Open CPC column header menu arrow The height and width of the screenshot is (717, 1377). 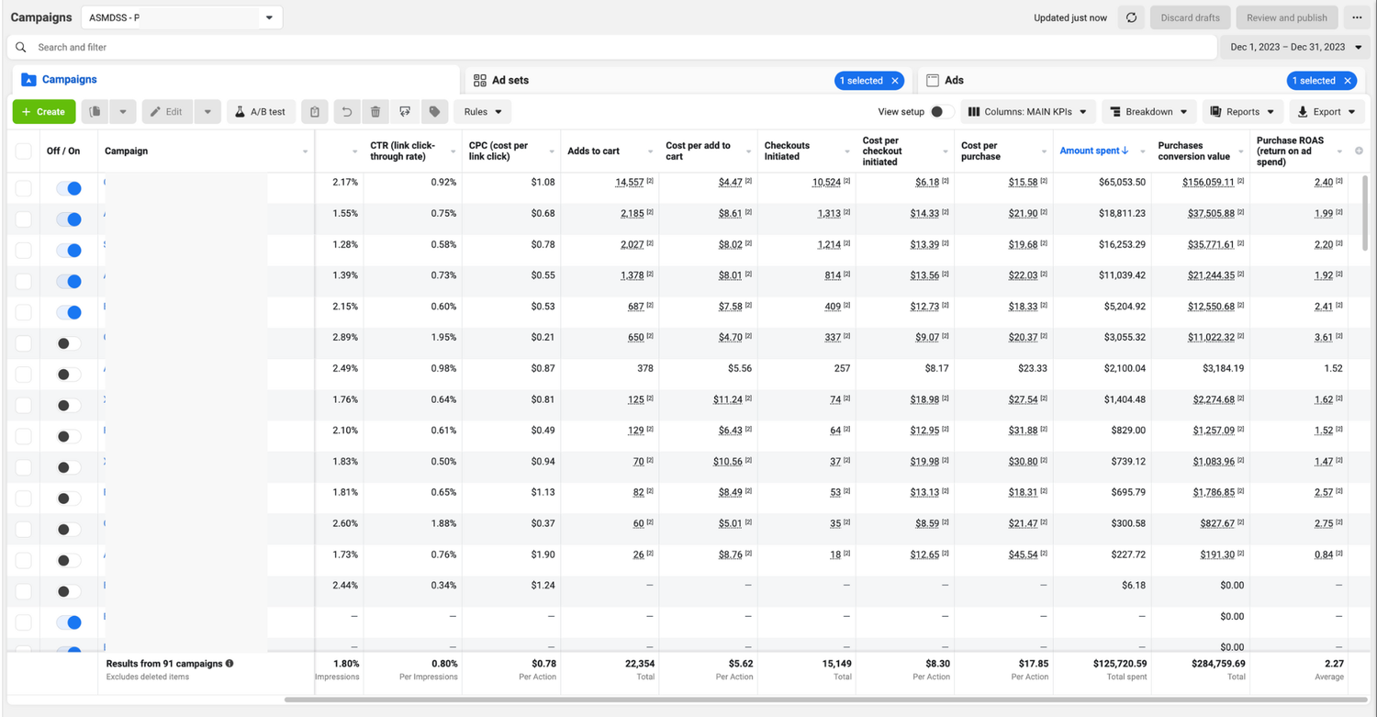click(x=552, y=151)
